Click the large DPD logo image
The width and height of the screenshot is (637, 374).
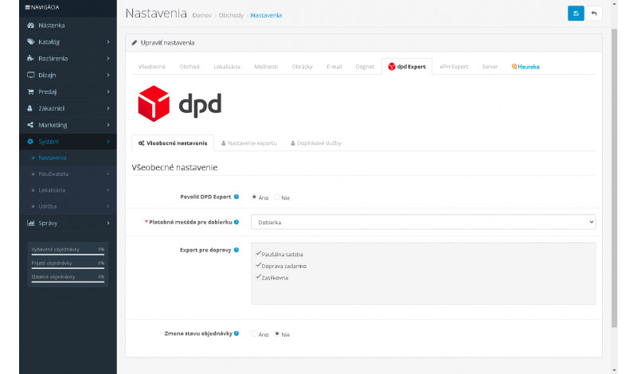(180, 103)
